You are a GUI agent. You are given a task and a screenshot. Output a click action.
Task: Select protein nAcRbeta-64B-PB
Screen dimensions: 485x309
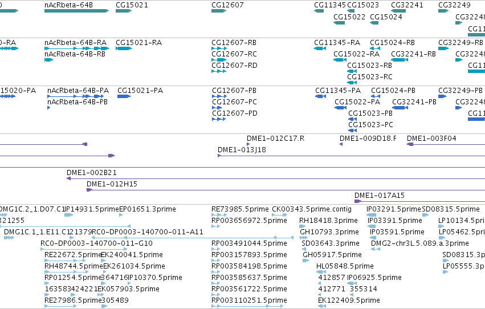point(48,108)
